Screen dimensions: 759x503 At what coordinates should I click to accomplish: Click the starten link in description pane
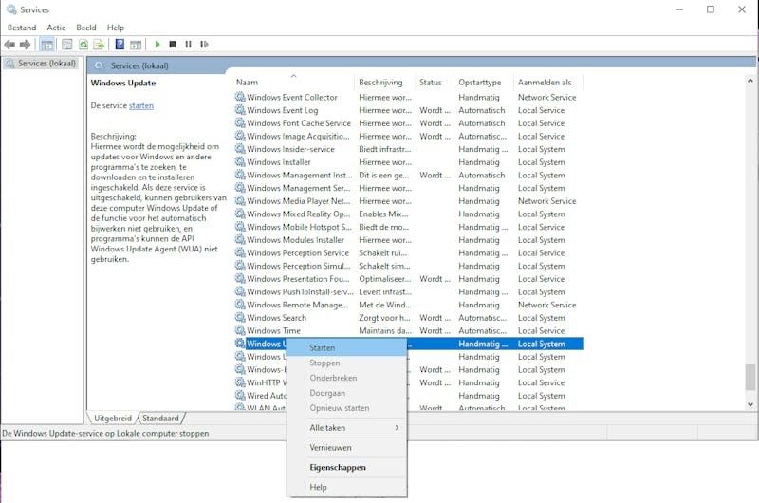(141, 105)
